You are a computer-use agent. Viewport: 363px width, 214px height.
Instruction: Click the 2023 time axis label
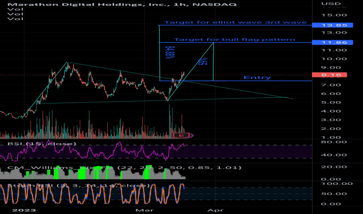pyautogui.click(x=24, y=210)
